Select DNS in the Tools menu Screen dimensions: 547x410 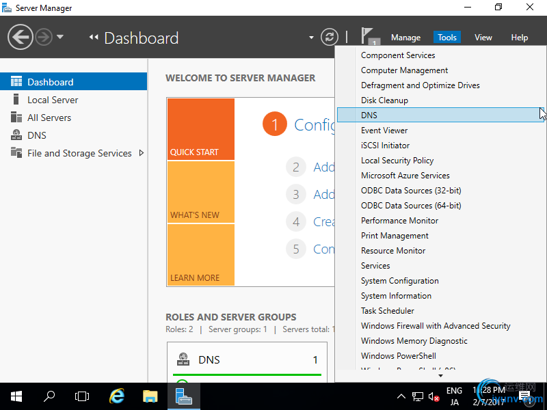point(440,115)
